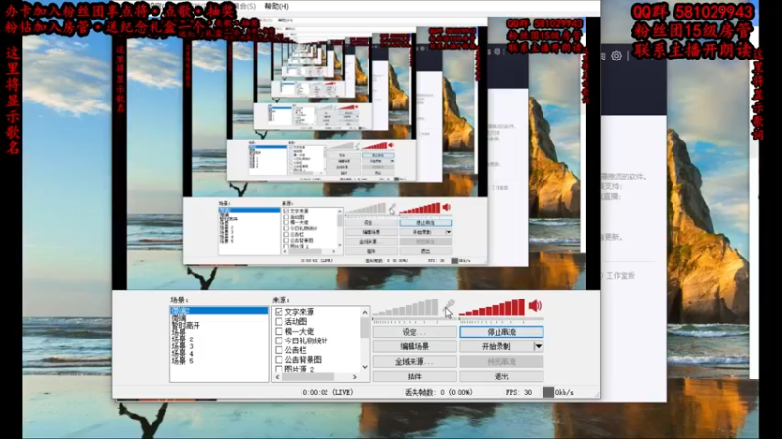The image size is (782, 439).
Task: Click the 0:00:02 (LIVE) status text
Action: pyautogui.click(x=327, y=392)
